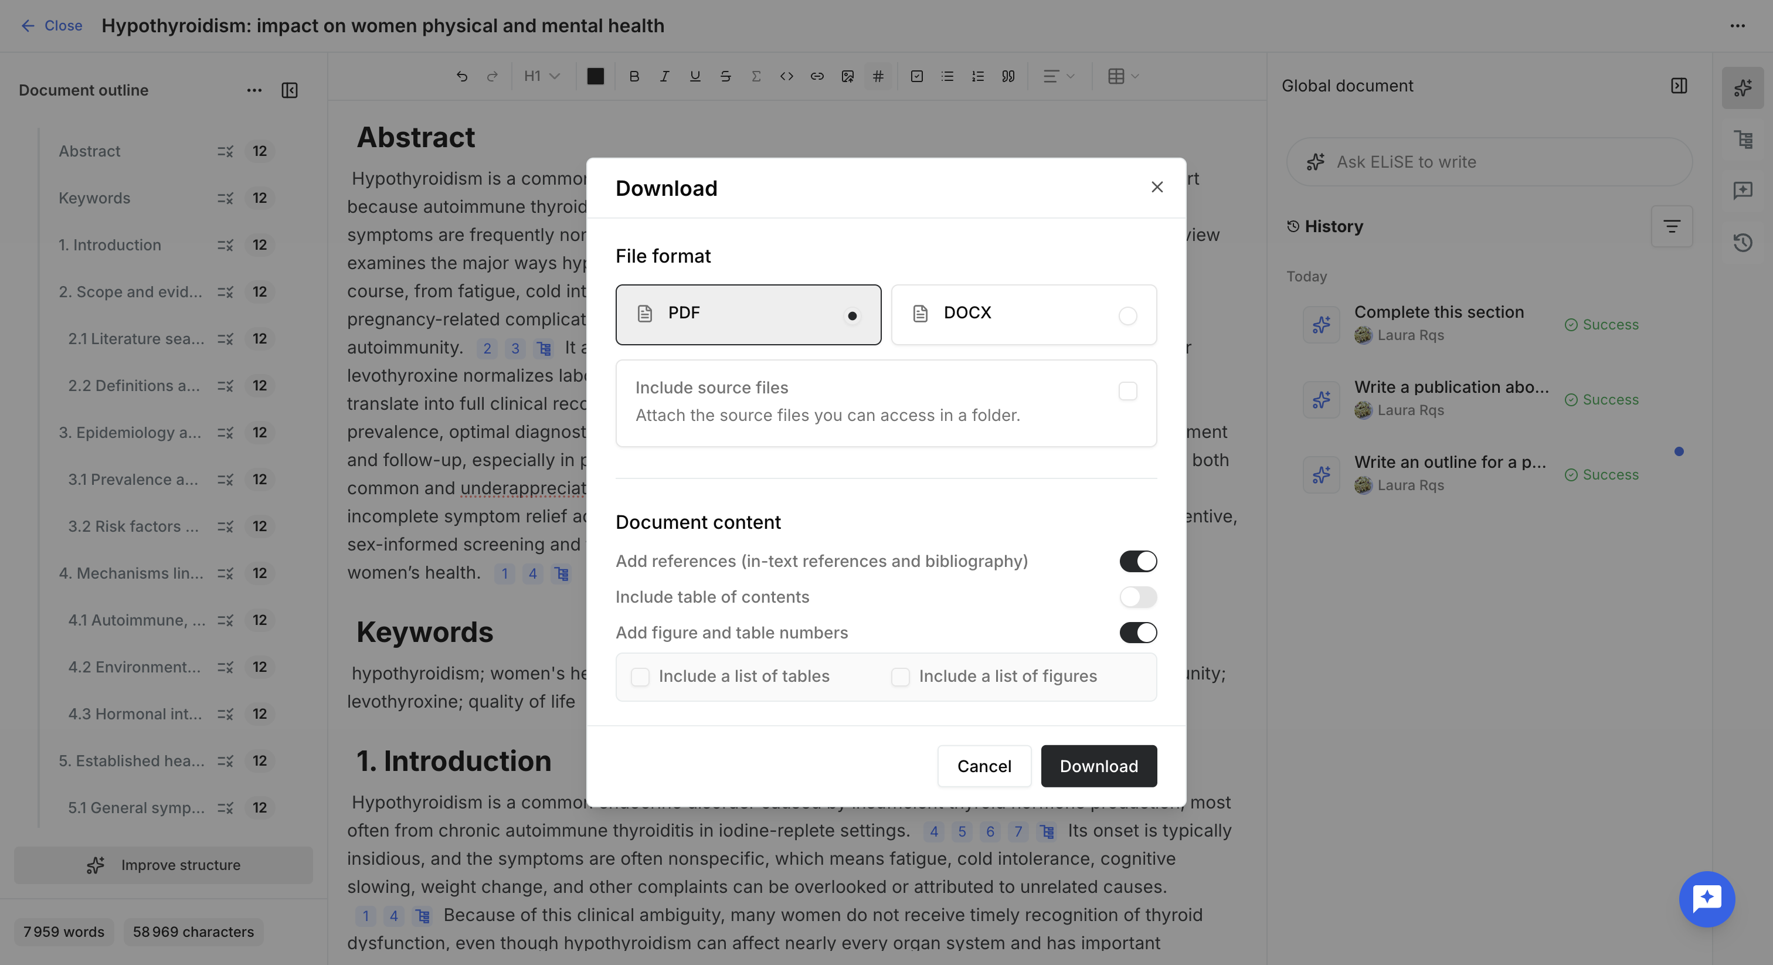Insert a block quote

[x=1008, y=76]
